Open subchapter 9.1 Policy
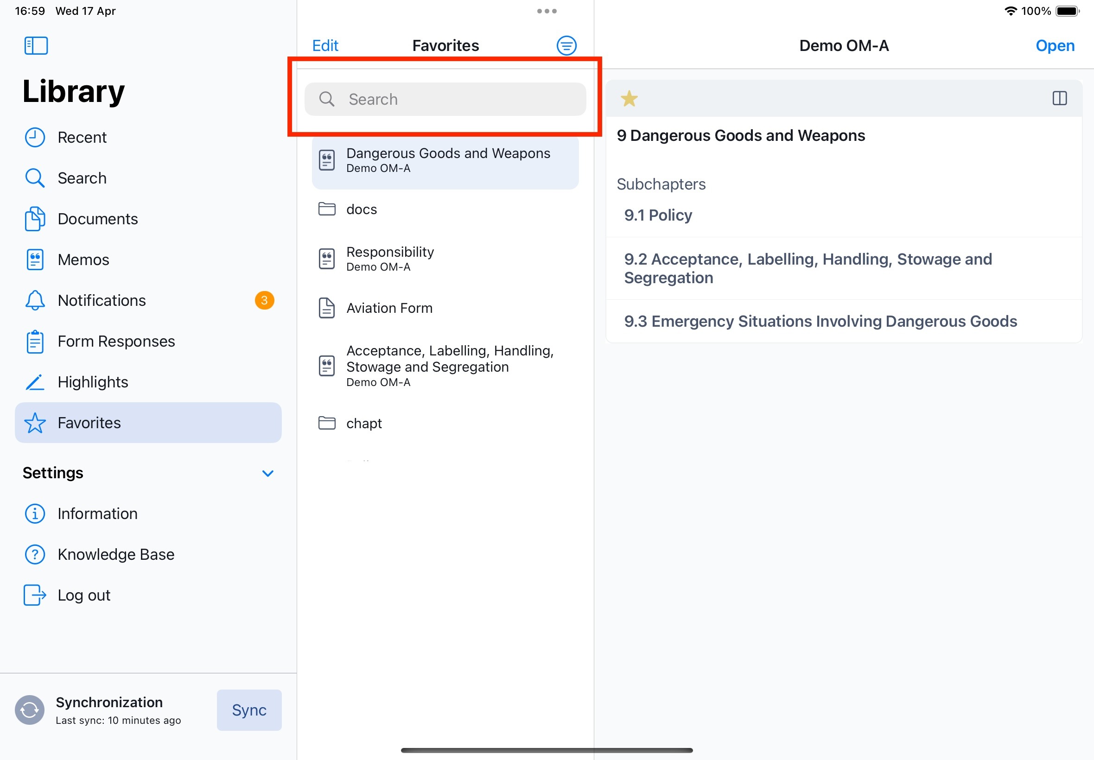 658,215
